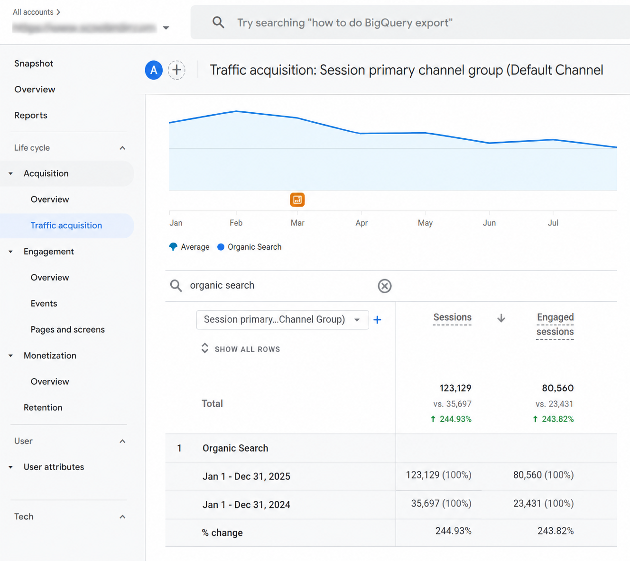Collapse the Tech section chevron

(x=122, y=516)
